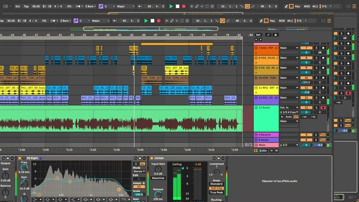This screenshot has height=202, width=359.
Task: Click the hamburger menu icon in second control bar
Action: pos(329,21)
